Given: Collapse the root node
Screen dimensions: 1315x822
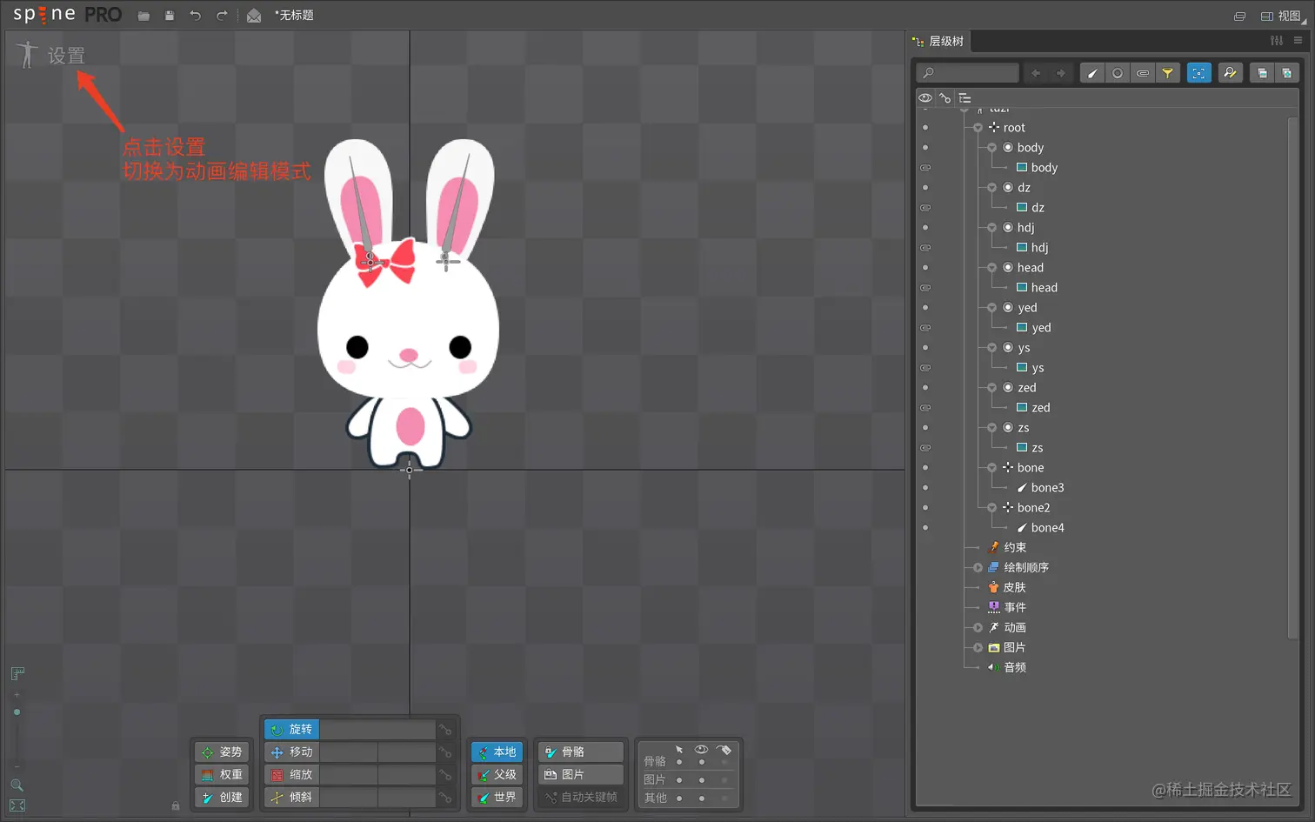Looking at the screenshot, I should (x=978, y=128).
